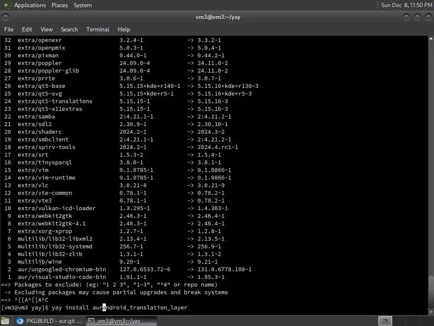Click the text extra/vte-common
Image resolution: width=434 pixels, height=326 pixels.
pos(45,193)
